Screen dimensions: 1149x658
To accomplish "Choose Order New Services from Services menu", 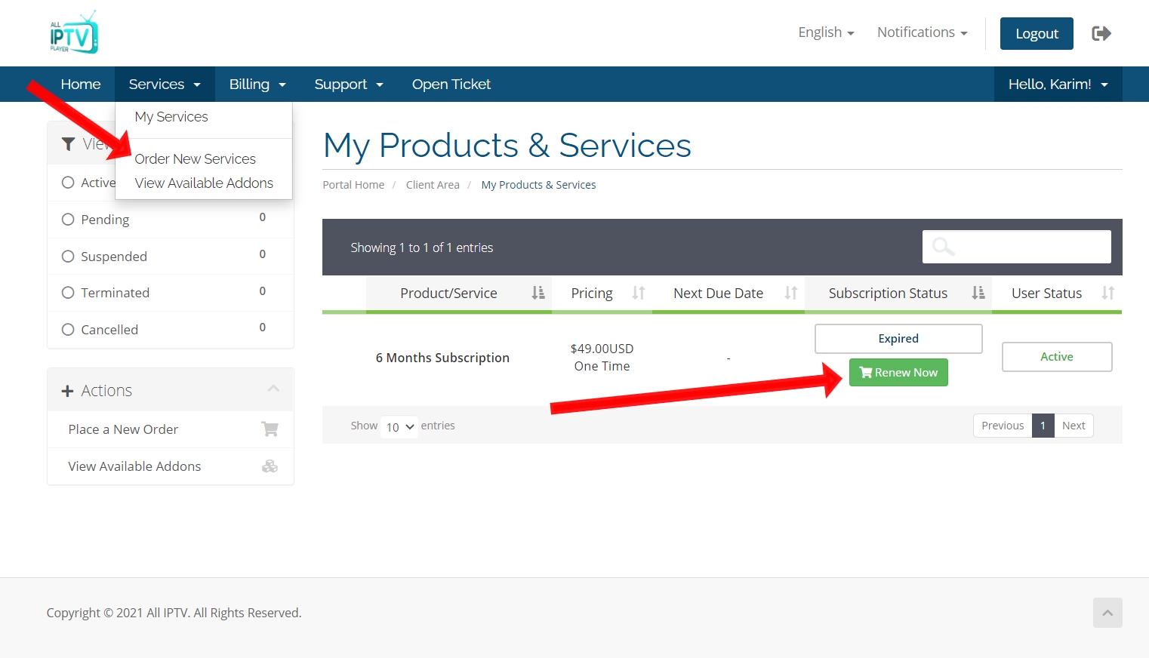I will pyautogui.click(x=195, y=158).
